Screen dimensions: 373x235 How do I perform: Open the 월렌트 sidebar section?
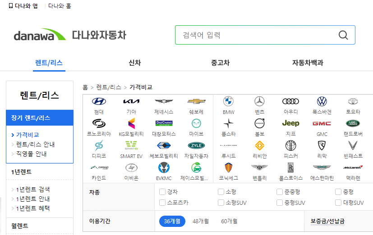tap(19, 226)
